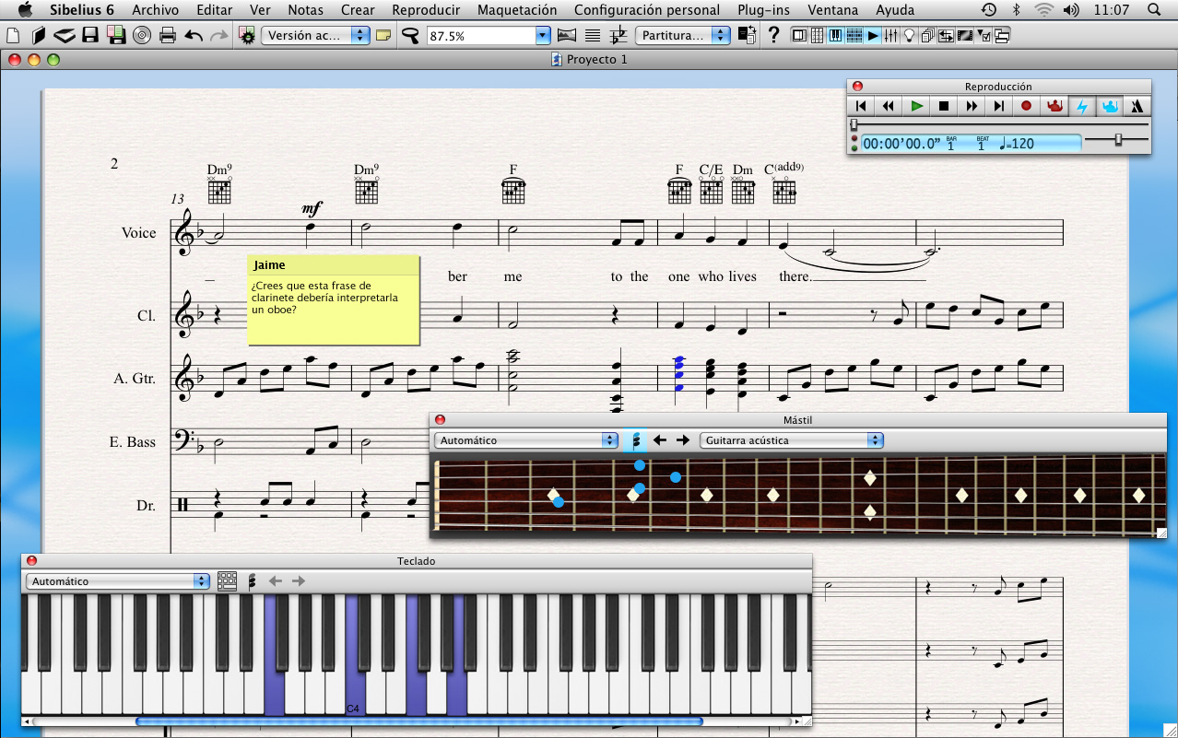
Task: Click the edit versions gear icon
Action: (x=246, y=36)
